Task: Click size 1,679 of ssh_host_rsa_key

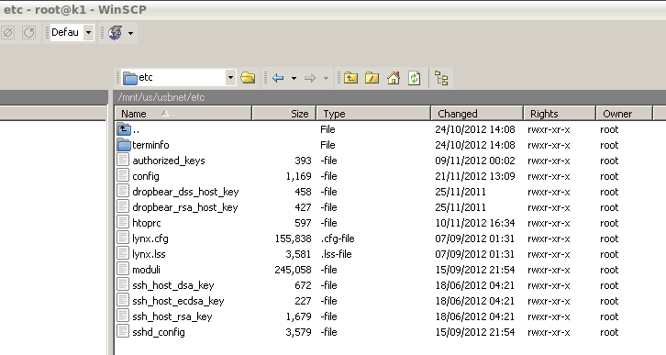Action: click(x=298, y=316)
